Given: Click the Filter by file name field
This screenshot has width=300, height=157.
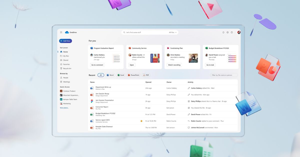Looking at the screenshot, I should 224,75.
